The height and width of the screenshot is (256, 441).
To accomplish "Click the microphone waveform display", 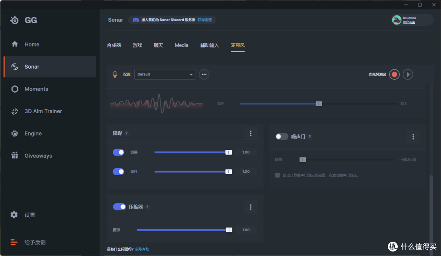I will tap(156, 104).
